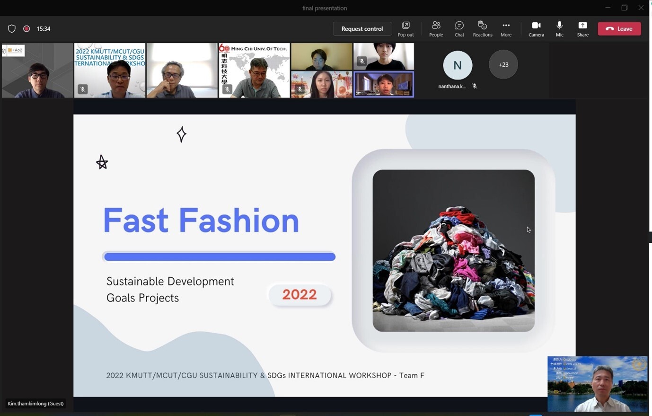Click the self-view video in bottom corner
This screenshot has height=416, width=652.
coord(598,384)
